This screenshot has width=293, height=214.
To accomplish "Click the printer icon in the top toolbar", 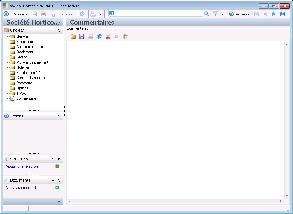I will tap(93, 14).
